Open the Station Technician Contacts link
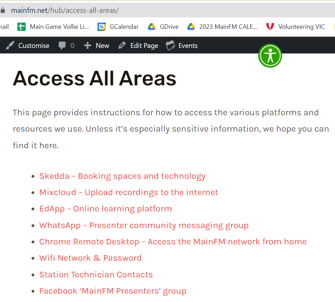This screenshot has width=335, height=302. [x=96, y=275]
